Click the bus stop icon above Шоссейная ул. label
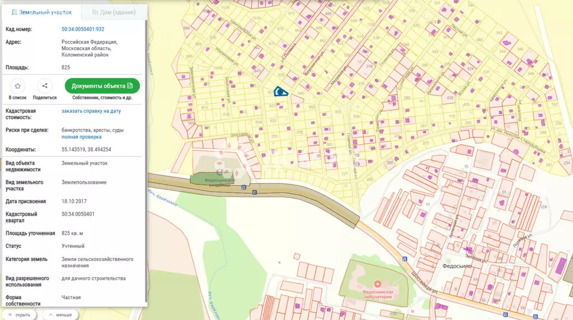 [405, 259]
